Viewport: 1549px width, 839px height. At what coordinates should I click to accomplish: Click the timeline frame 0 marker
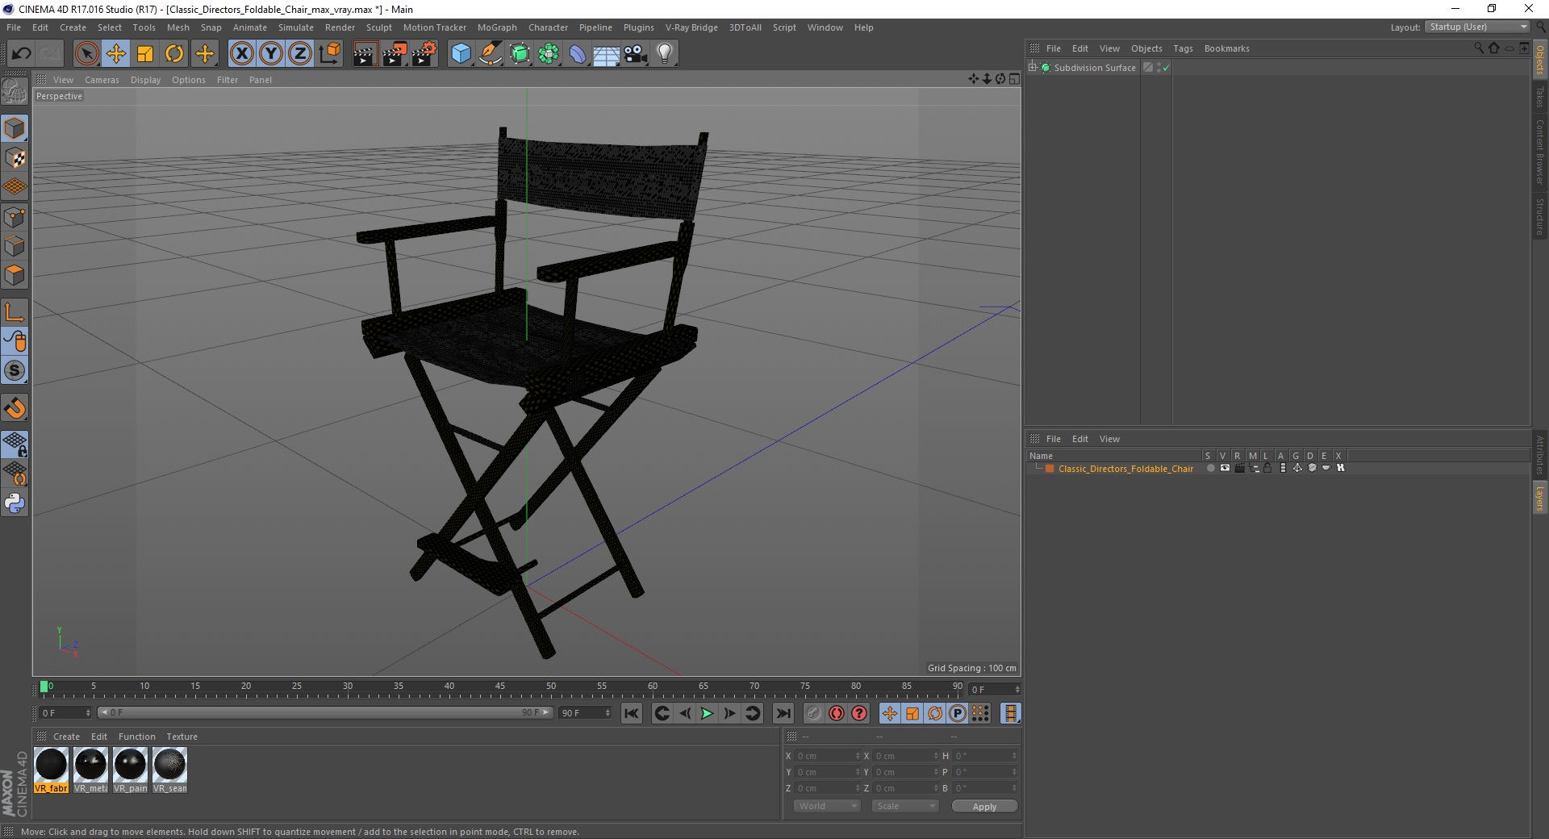[44, 687]
